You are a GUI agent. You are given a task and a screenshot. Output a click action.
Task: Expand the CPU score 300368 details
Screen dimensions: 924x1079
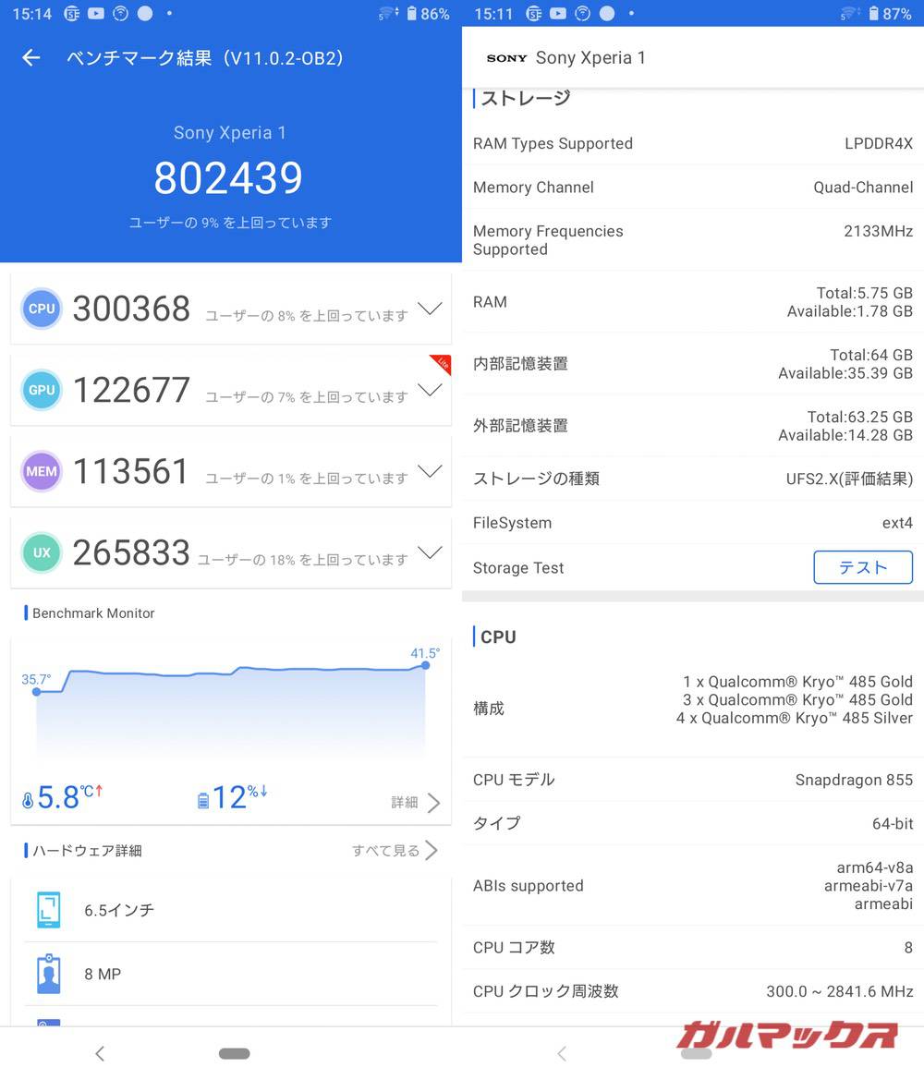[430, 309]
